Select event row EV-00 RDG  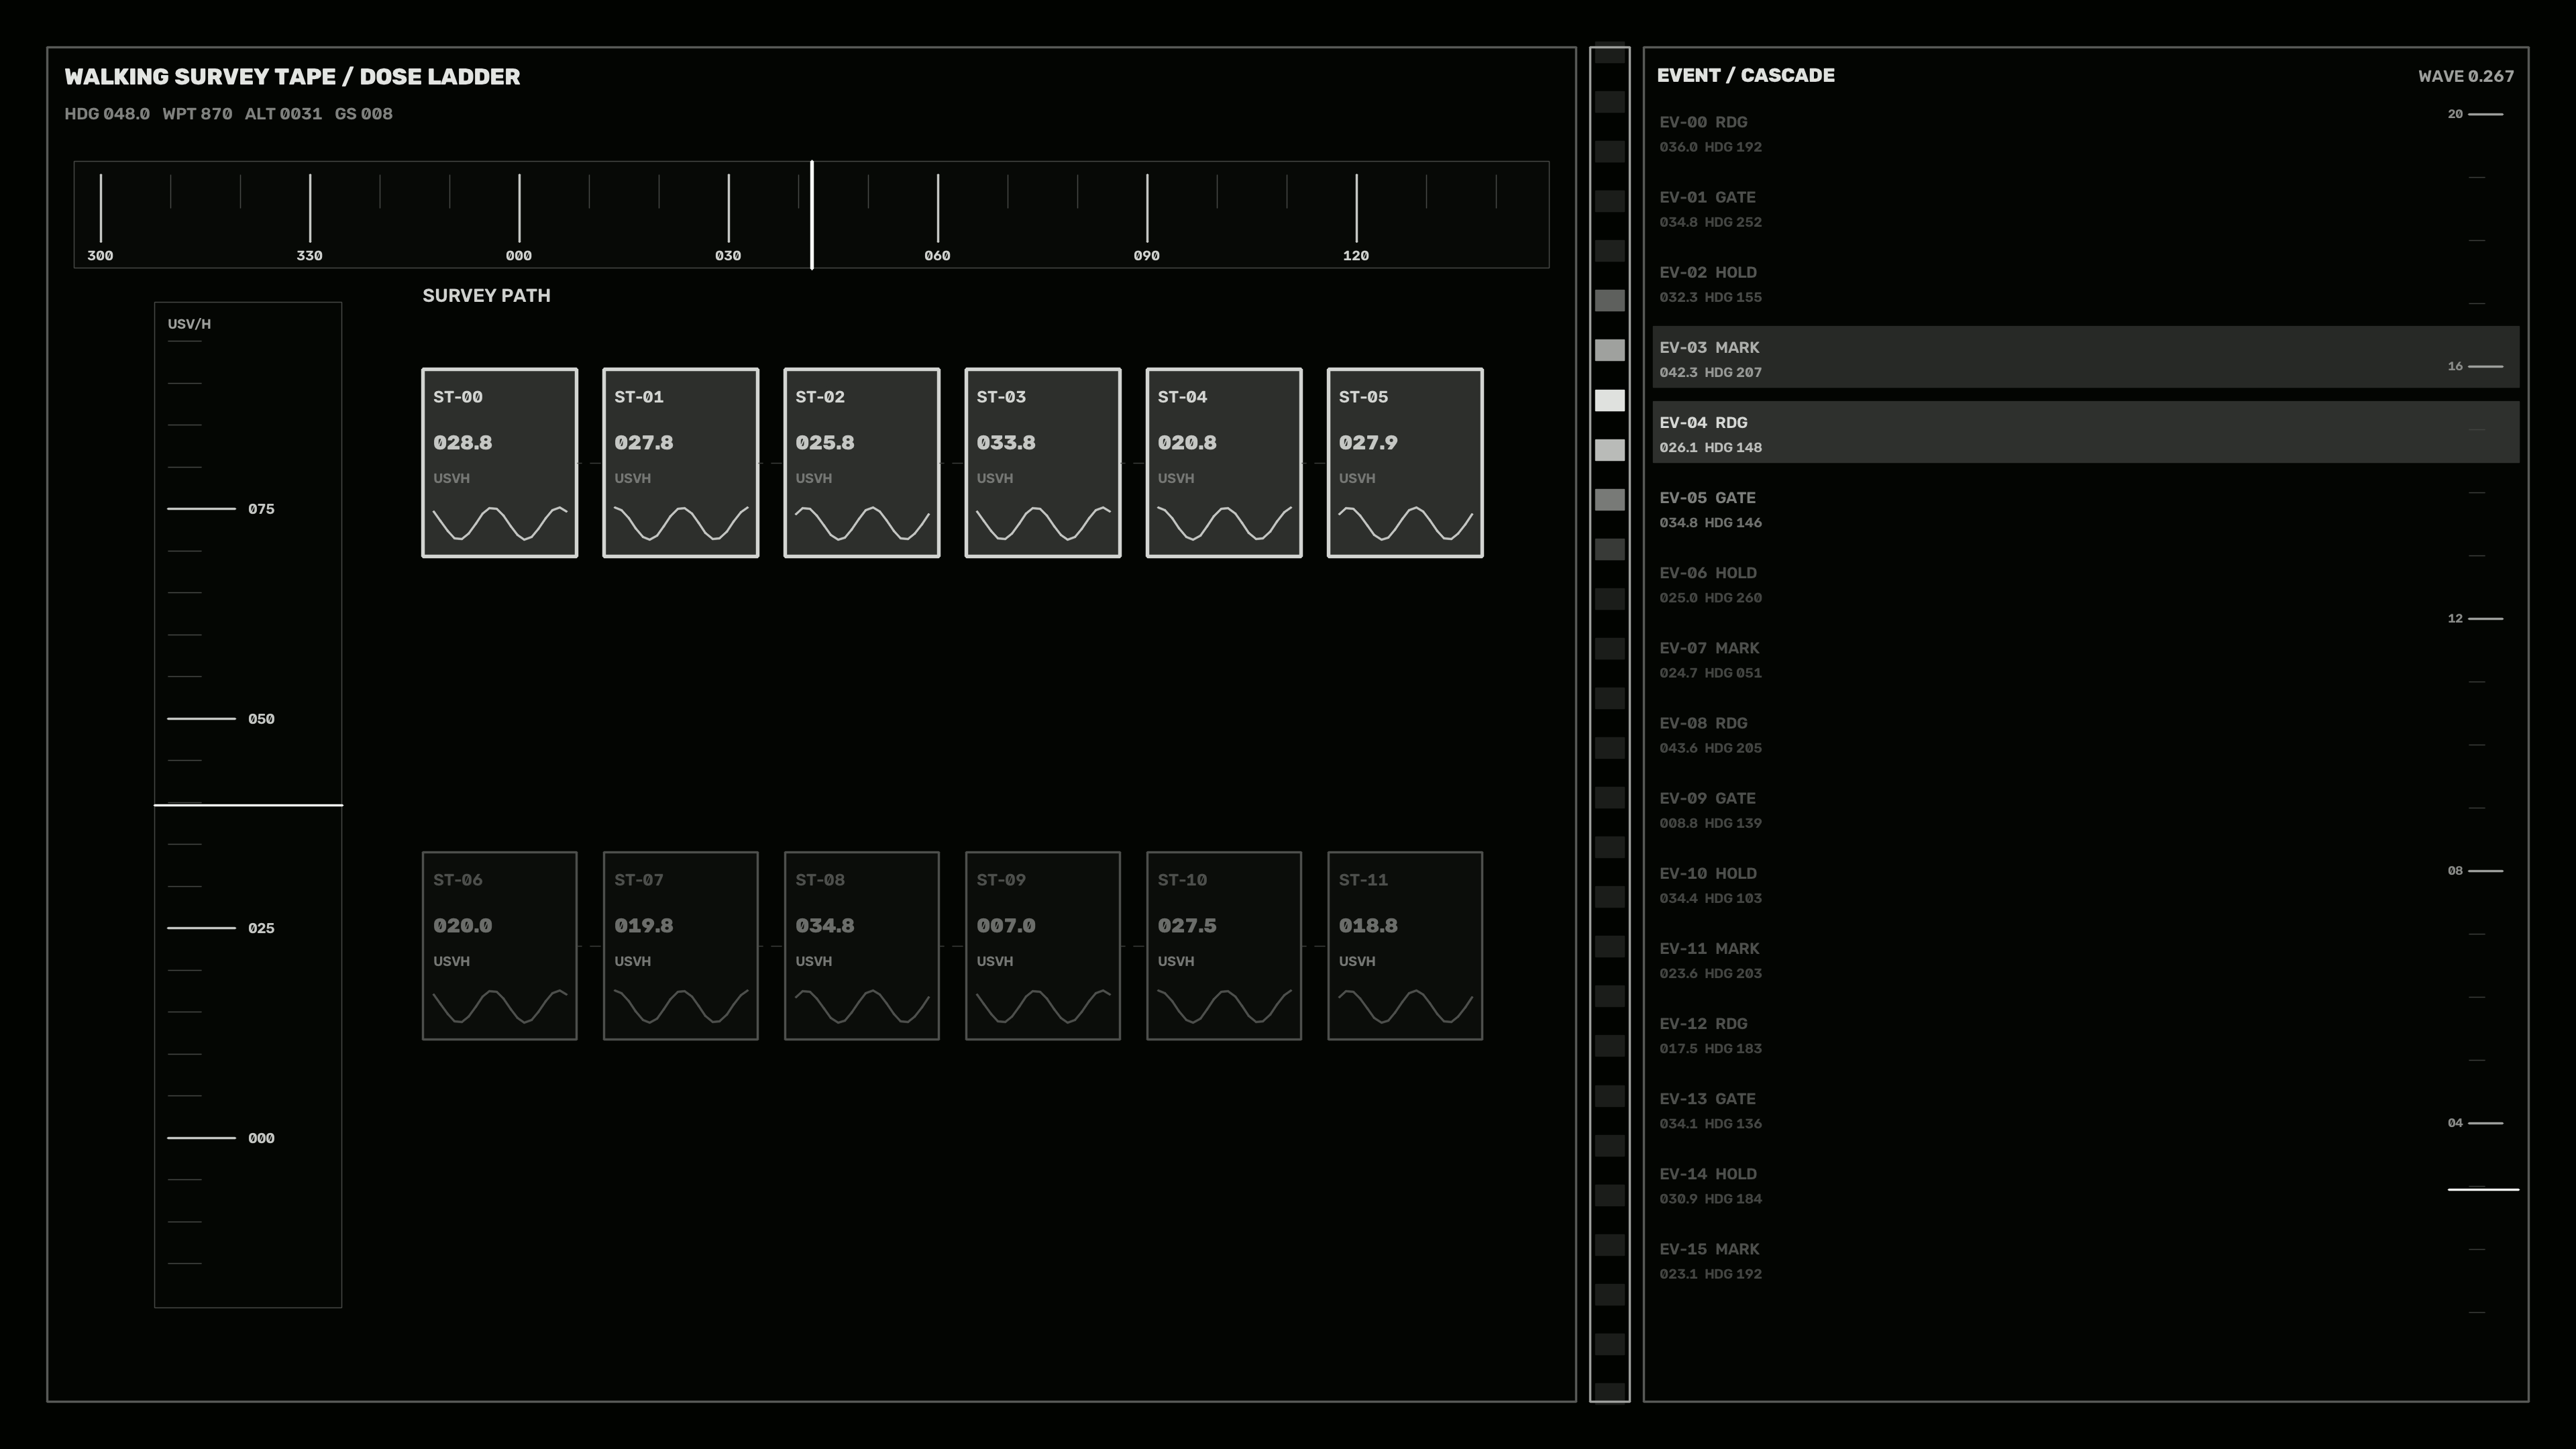tap(2085, 132)
